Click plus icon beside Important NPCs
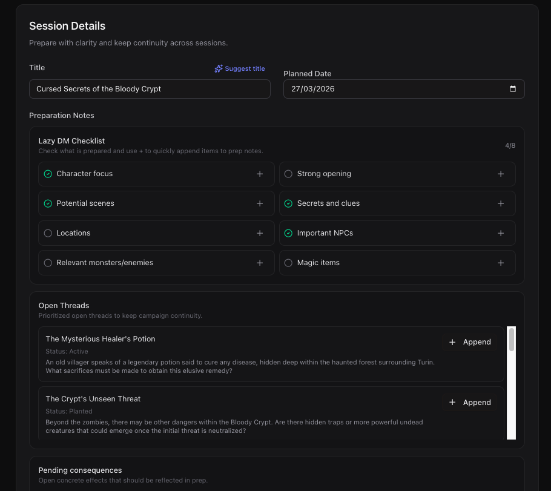Screen dimensions: 551x491 click(x=501, y=233)
